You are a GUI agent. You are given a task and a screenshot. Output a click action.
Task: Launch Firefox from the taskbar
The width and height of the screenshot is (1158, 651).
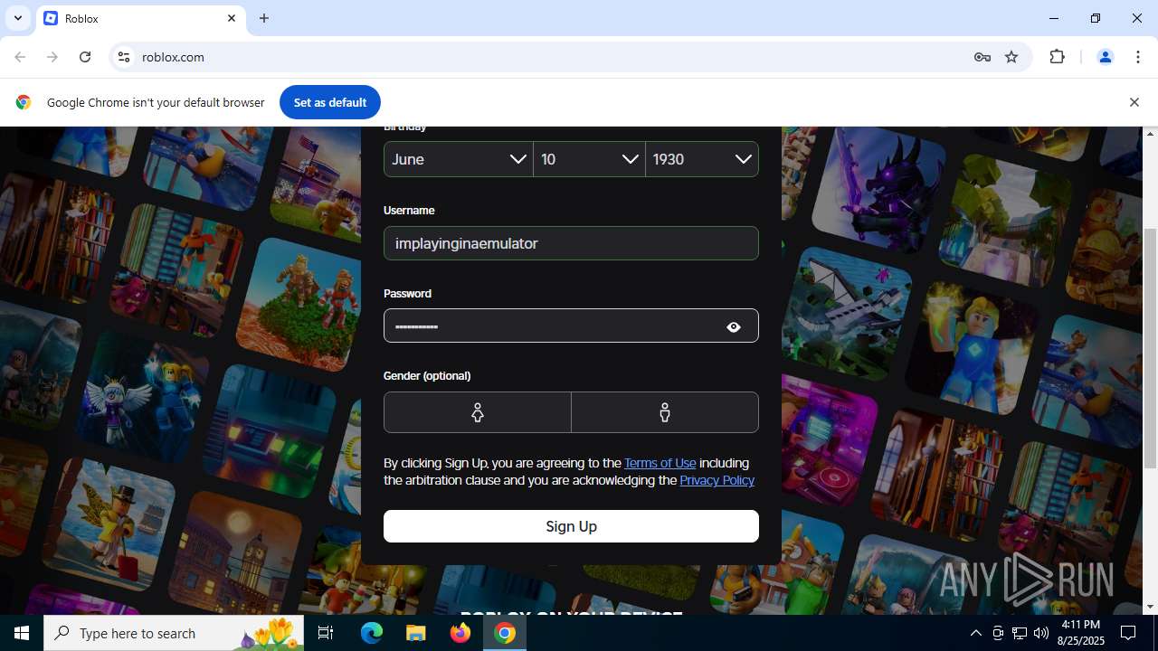click(460, 633)
